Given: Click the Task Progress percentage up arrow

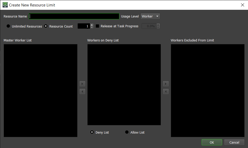Looking at the screenshot, I should point(158,25).
